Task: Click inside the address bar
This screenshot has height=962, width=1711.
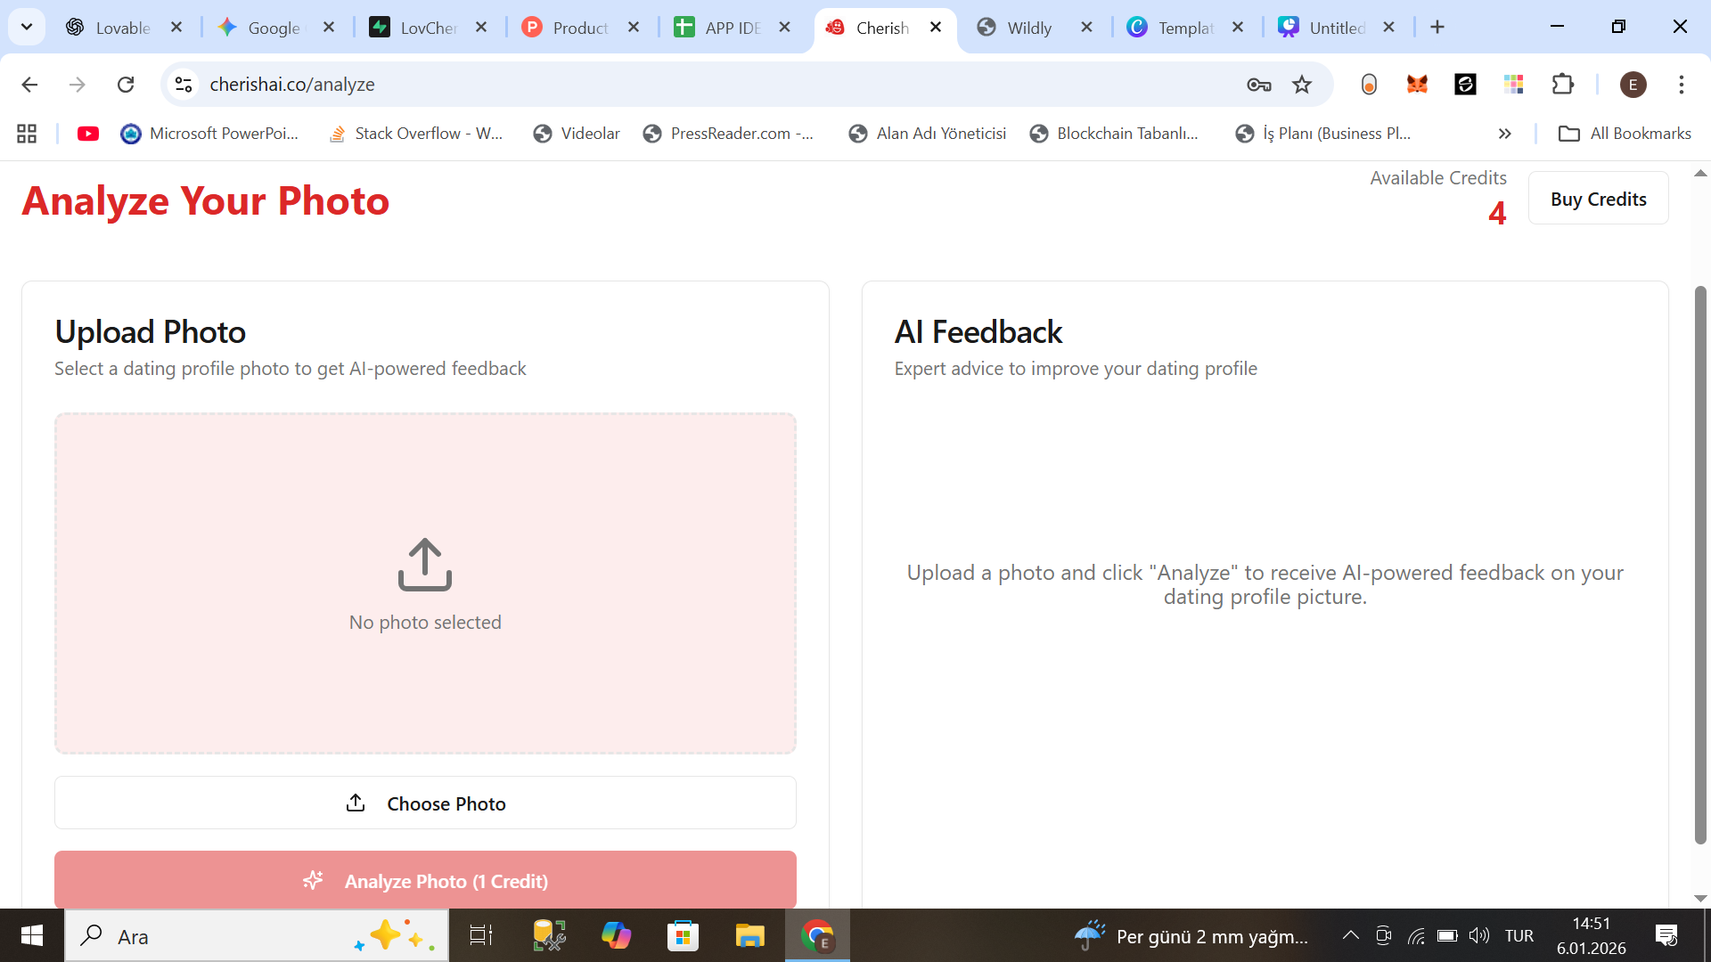Action: tap(624, 85)
